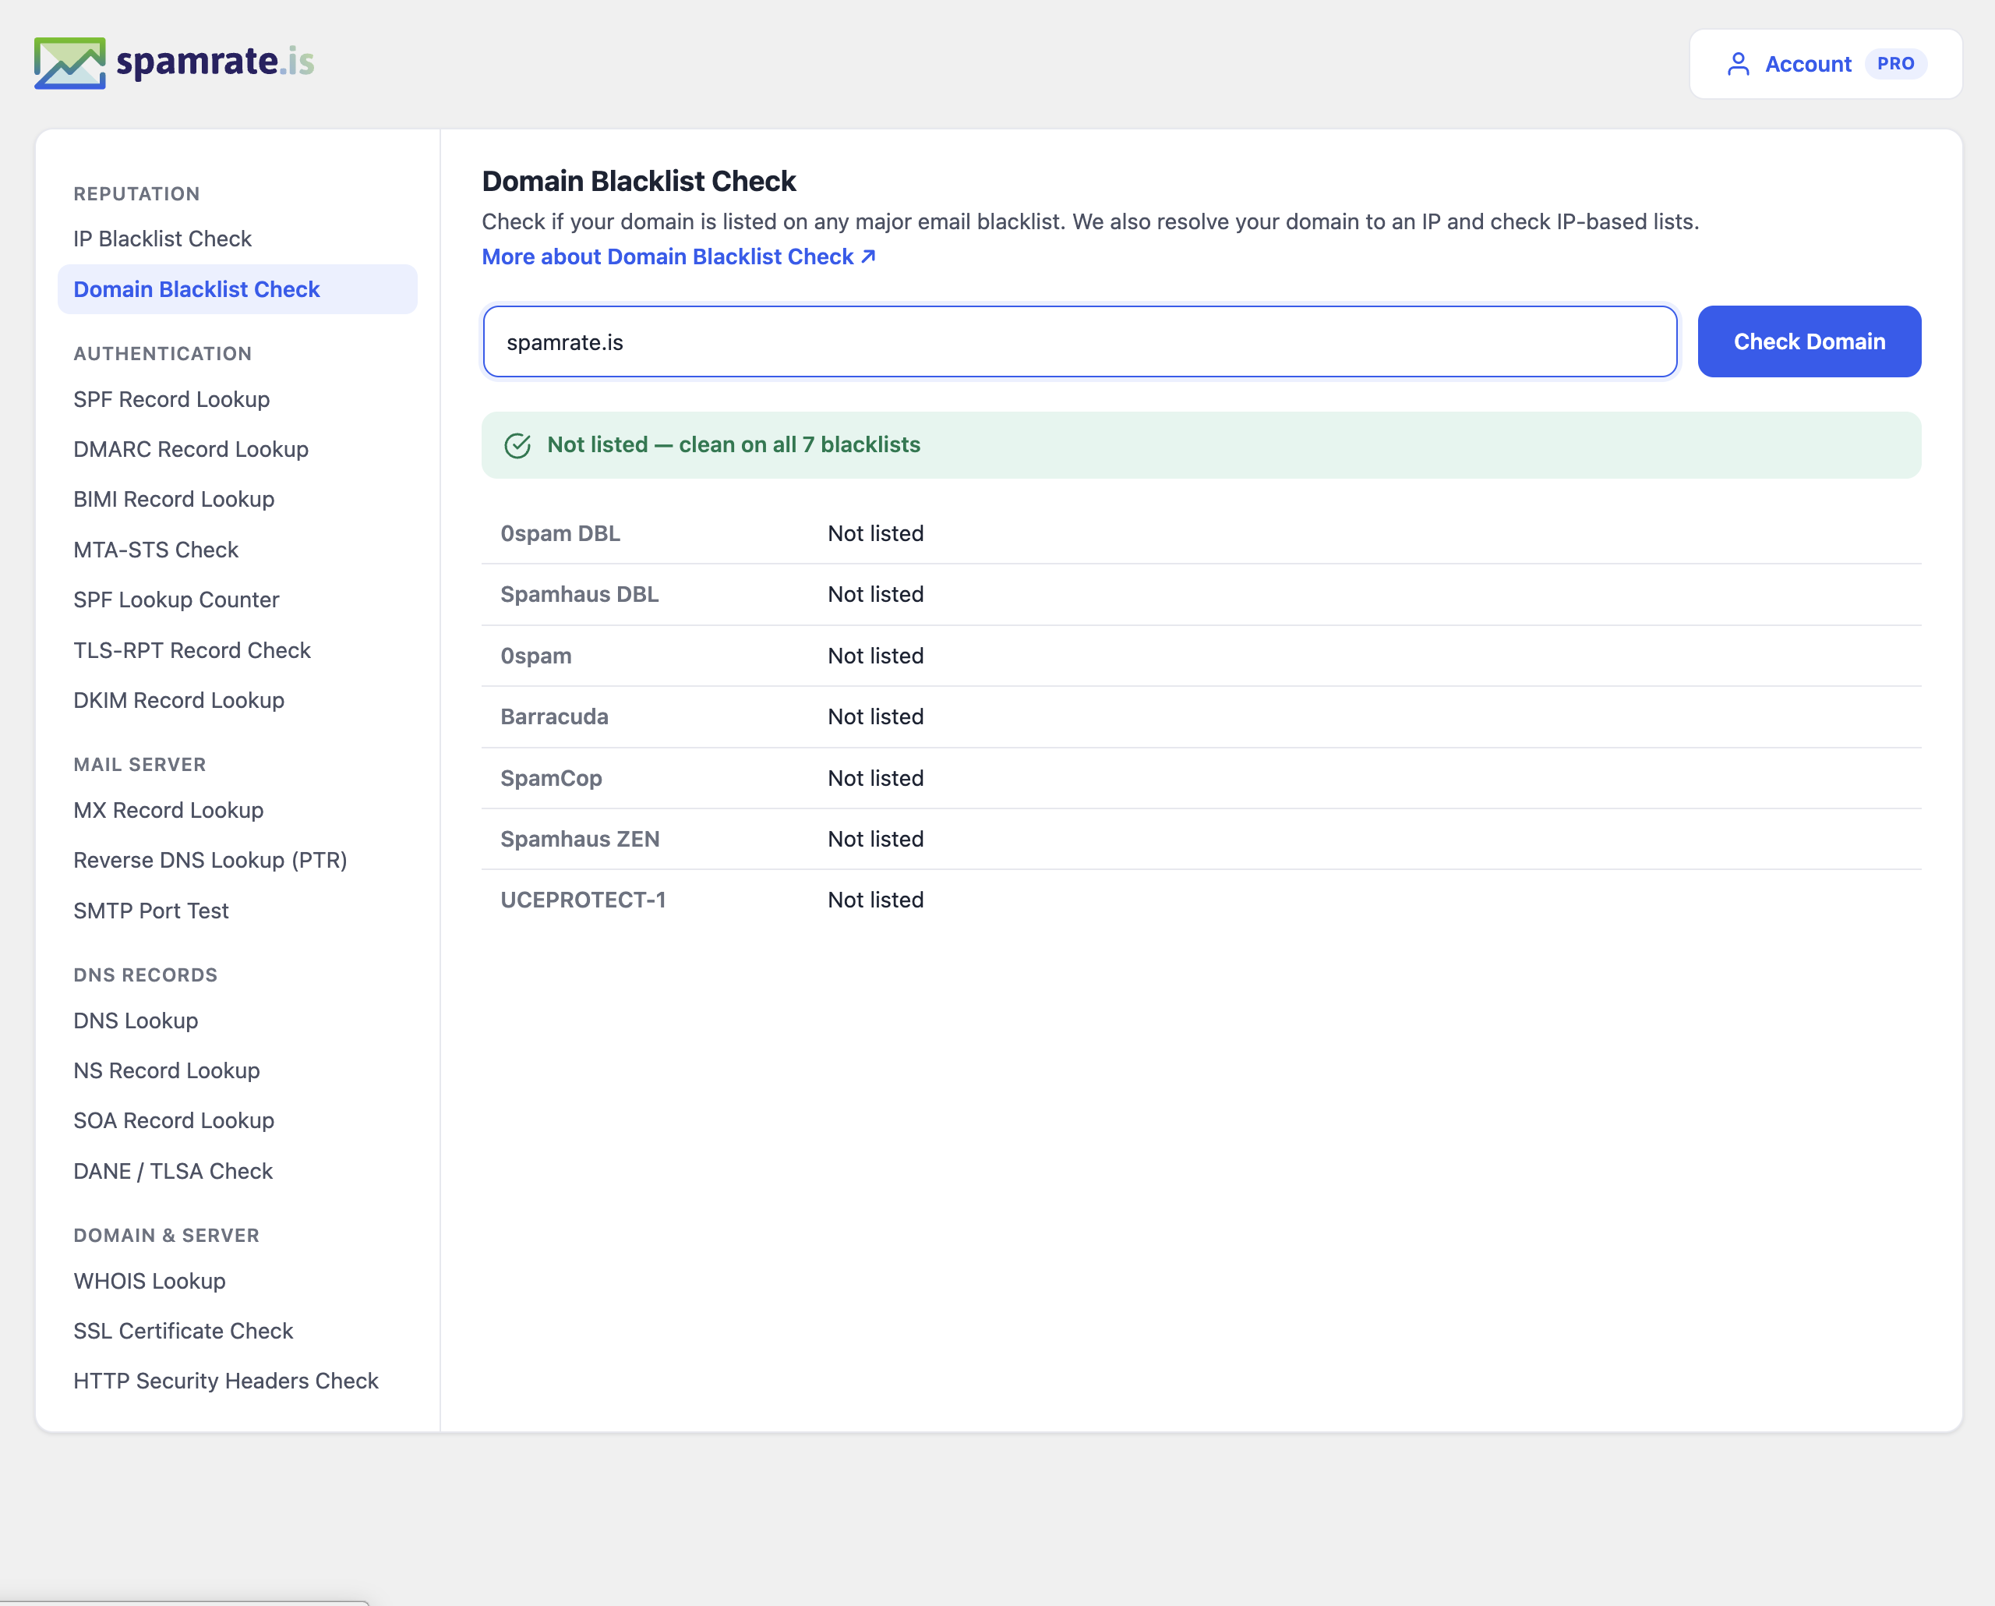Viewport: 1995px width, 1606px height.
Task: Click the Barracuda blacklist label
Action: (554, 716)
